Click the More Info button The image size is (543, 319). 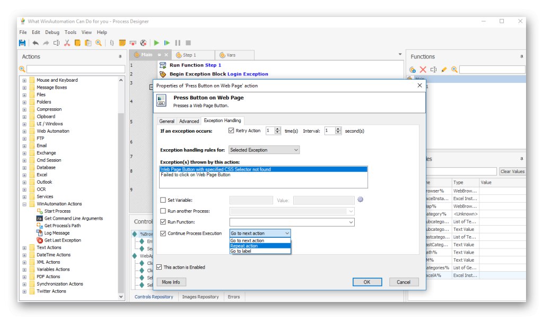(x=171, y=282)
